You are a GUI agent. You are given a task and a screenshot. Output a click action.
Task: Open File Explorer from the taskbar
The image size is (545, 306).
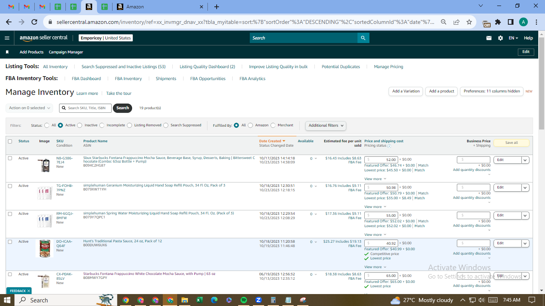184,300
